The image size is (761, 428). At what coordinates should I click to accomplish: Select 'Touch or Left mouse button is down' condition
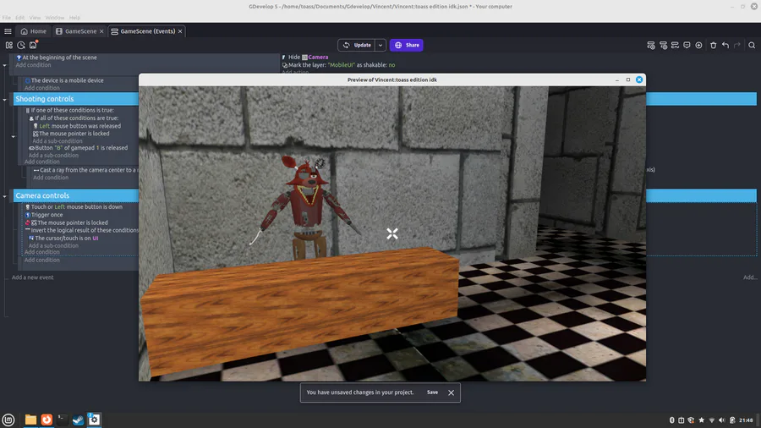[74, 206]
